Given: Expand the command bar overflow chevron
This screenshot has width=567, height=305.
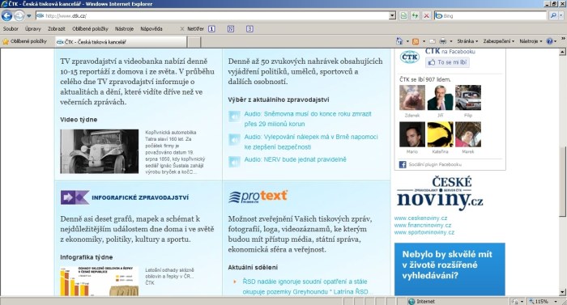Looking at the screenshot, I should (x=563, y=38).
